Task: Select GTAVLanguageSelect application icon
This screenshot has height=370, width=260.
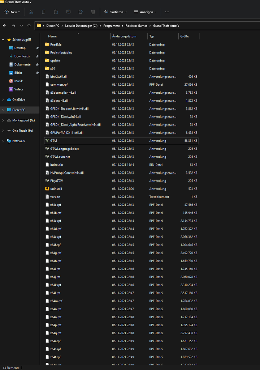Action: (x=47, y=149)
